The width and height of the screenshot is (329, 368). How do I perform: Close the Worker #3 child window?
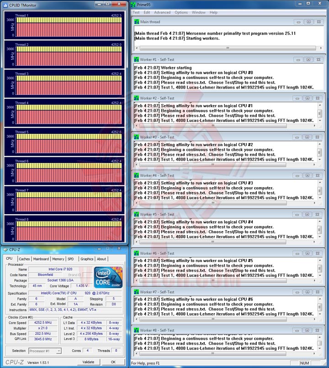tap(317, 137)
